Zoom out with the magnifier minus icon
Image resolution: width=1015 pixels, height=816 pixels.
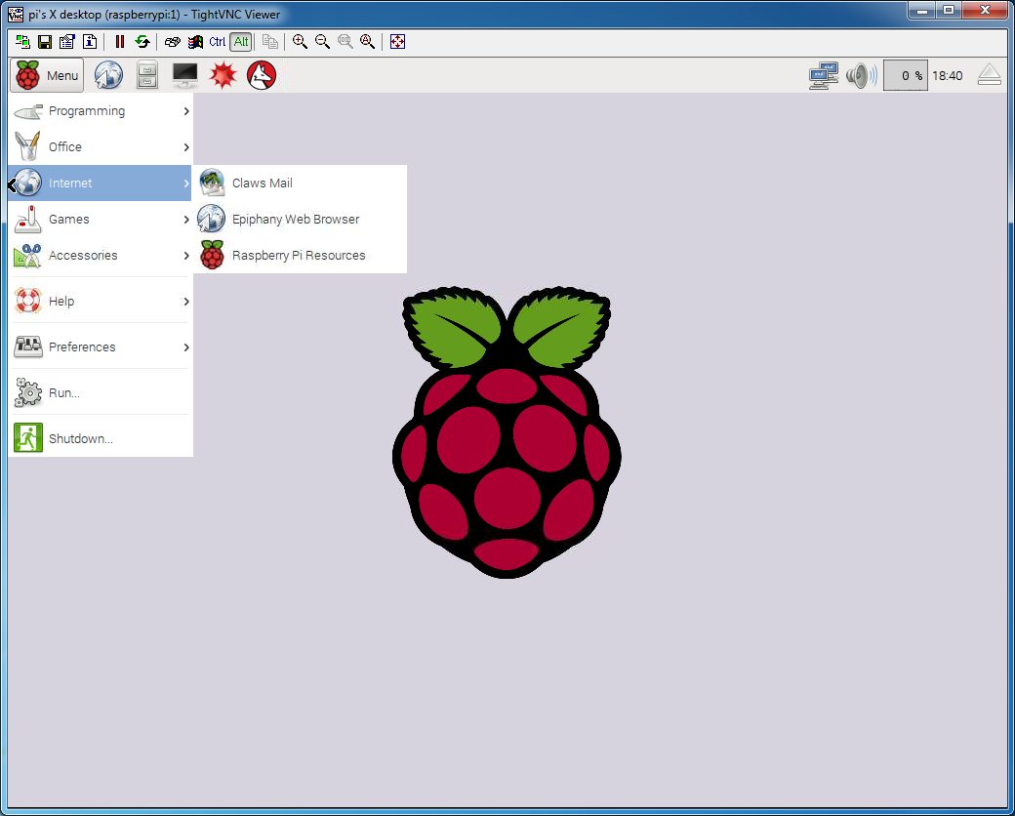point(322,42)
